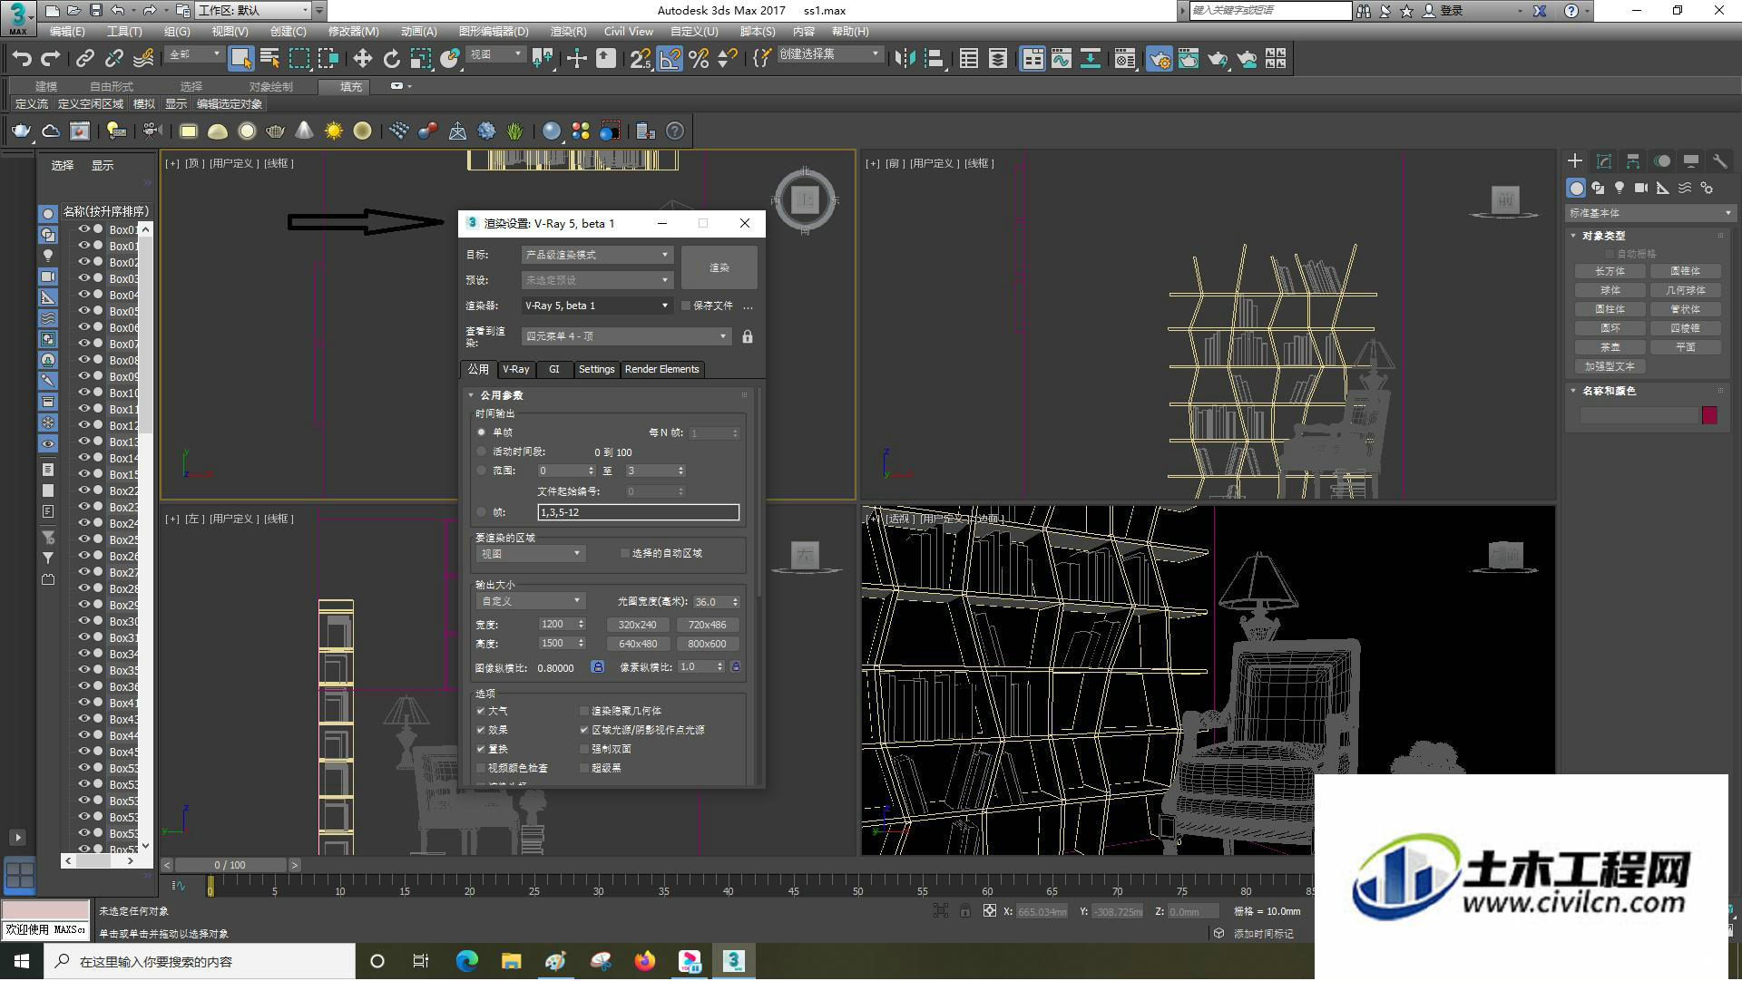The width and height of the screenshot is (1742, 981).
Task: Select Lights category in Create panel
Action: tap(1620, 188)
